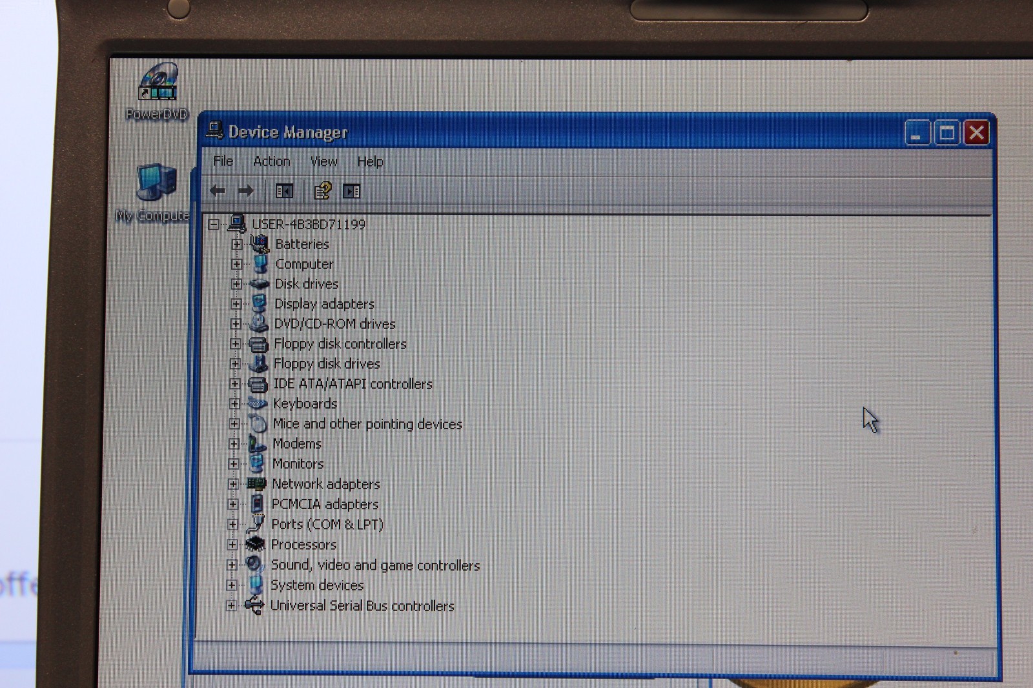Screen dimensions: 1033x688
Task: Select the "Display adapters" label
Action: (324, 304)
